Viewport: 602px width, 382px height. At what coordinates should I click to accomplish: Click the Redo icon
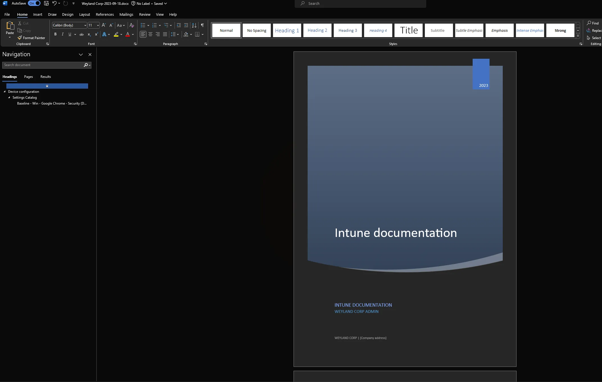66,3
